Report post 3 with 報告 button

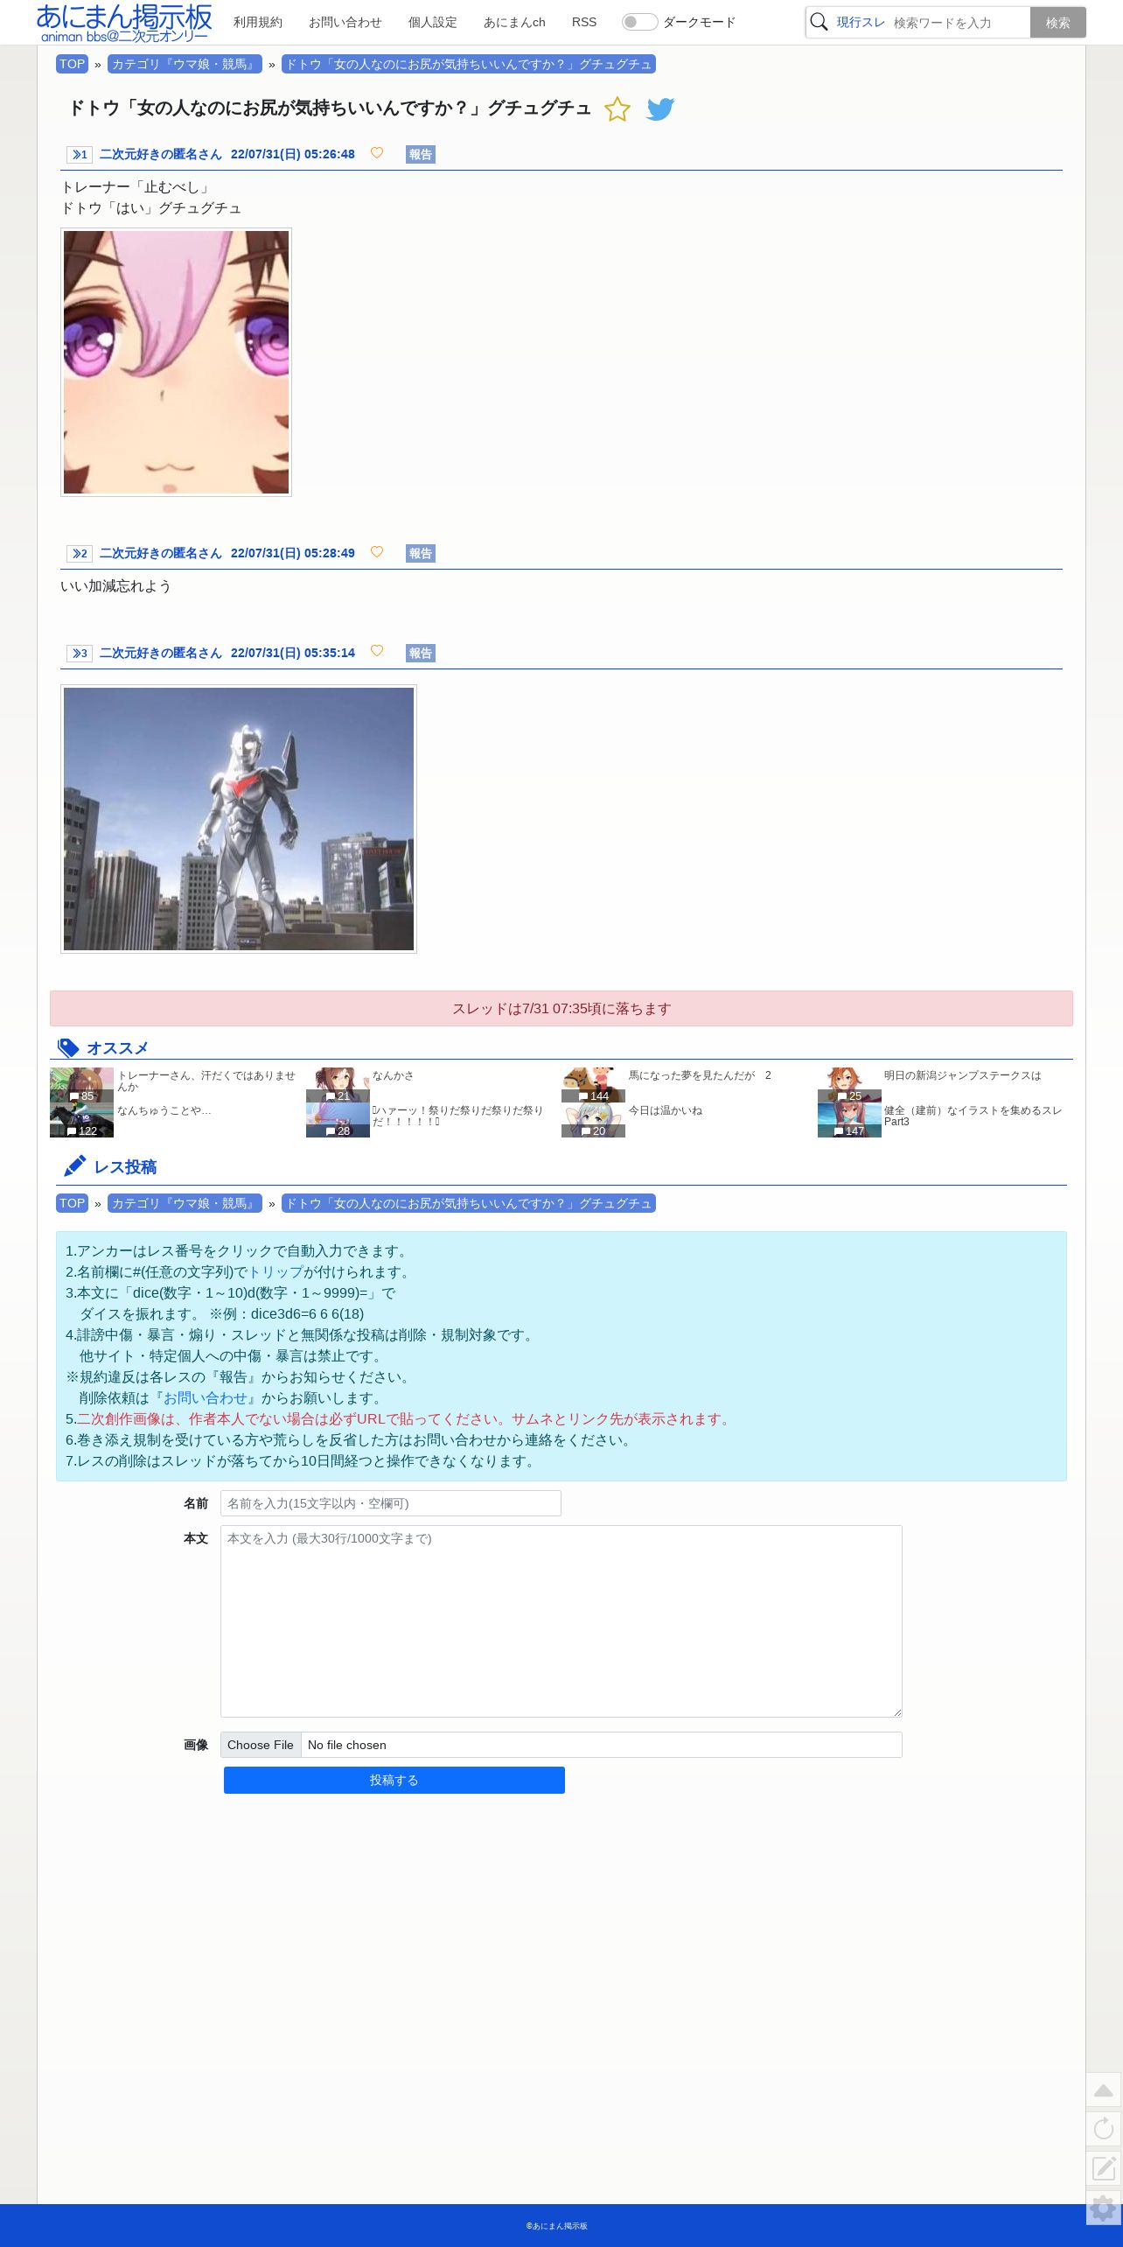(421, 654)
